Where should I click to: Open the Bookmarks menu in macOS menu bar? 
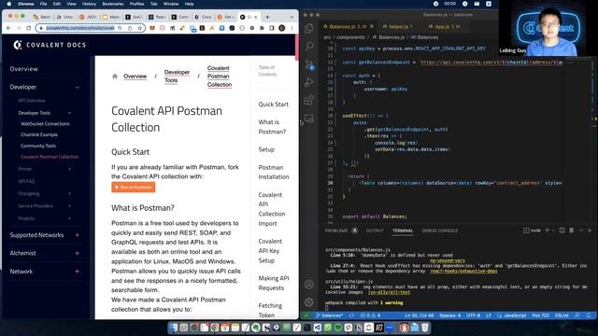112,4
